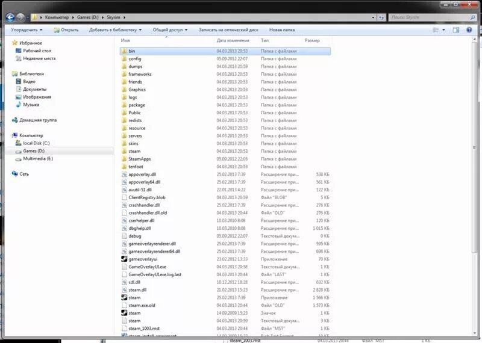482x343 pixels.
Task: Sort by the Тип column header
Action: coord(264,40)
